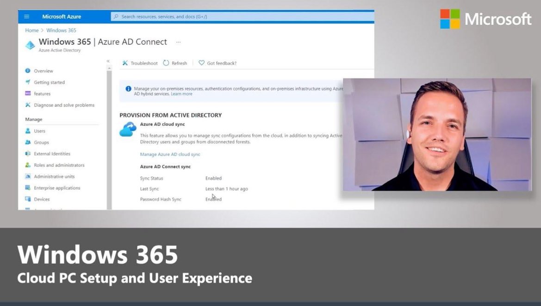Select the Enabled value beside Sync Status
The height and width of the screenshot is (306, 541).
pos(213,178)
